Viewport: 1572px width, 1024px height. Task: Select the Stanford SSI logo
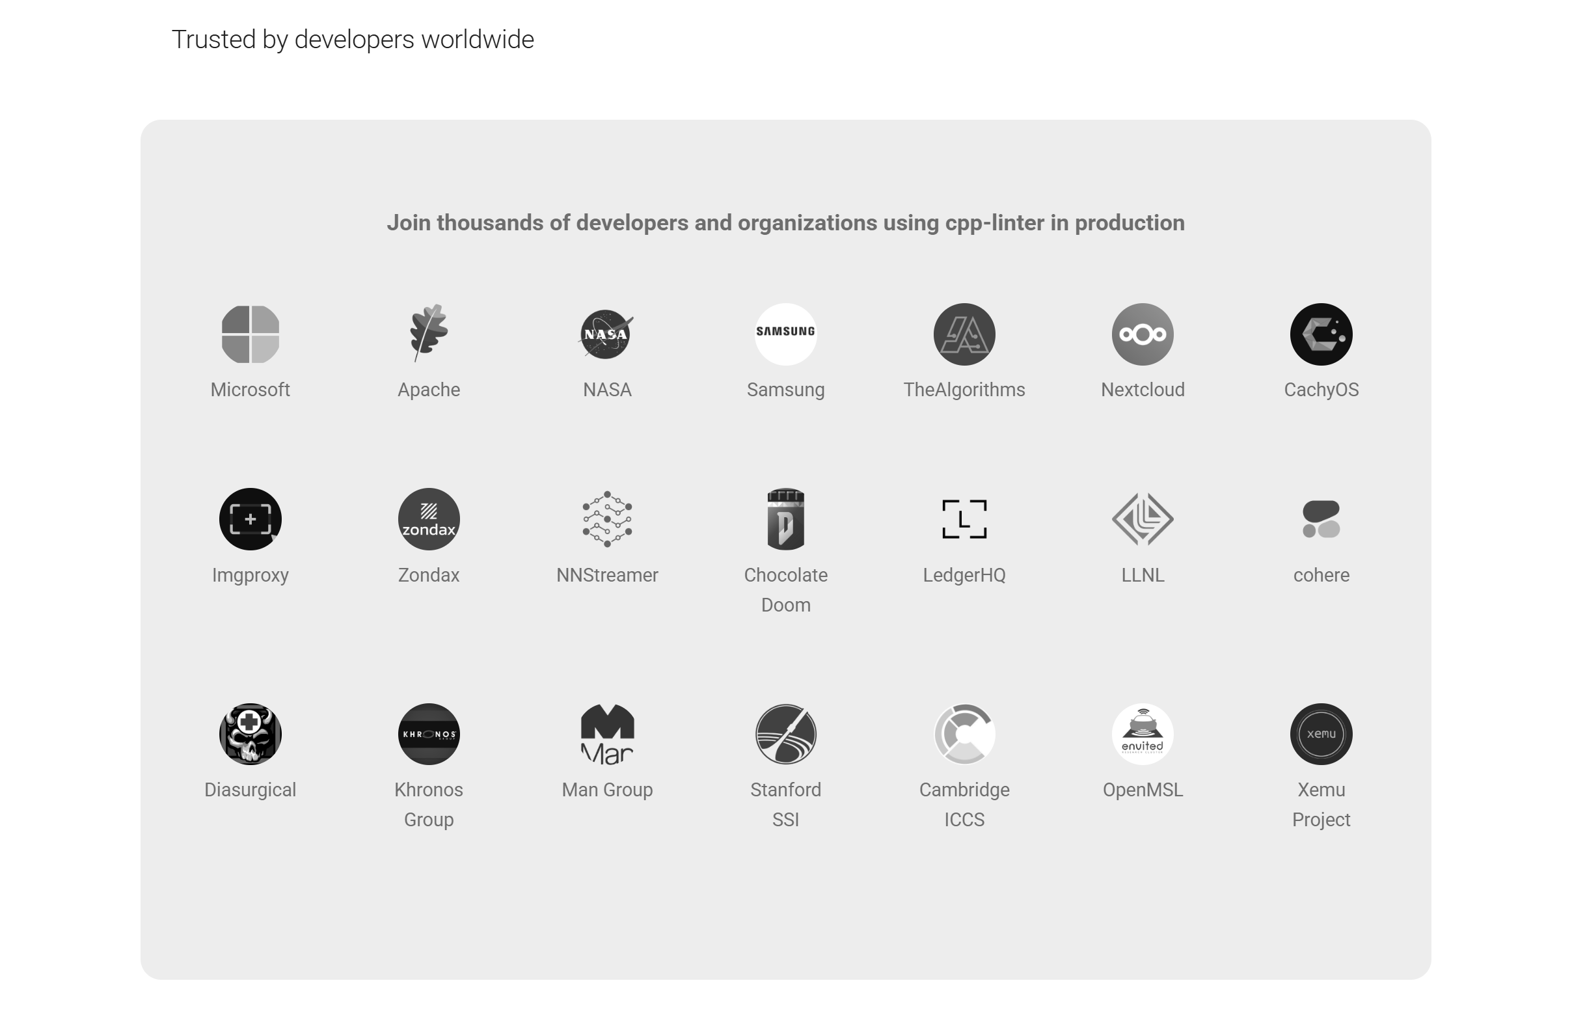785,733
